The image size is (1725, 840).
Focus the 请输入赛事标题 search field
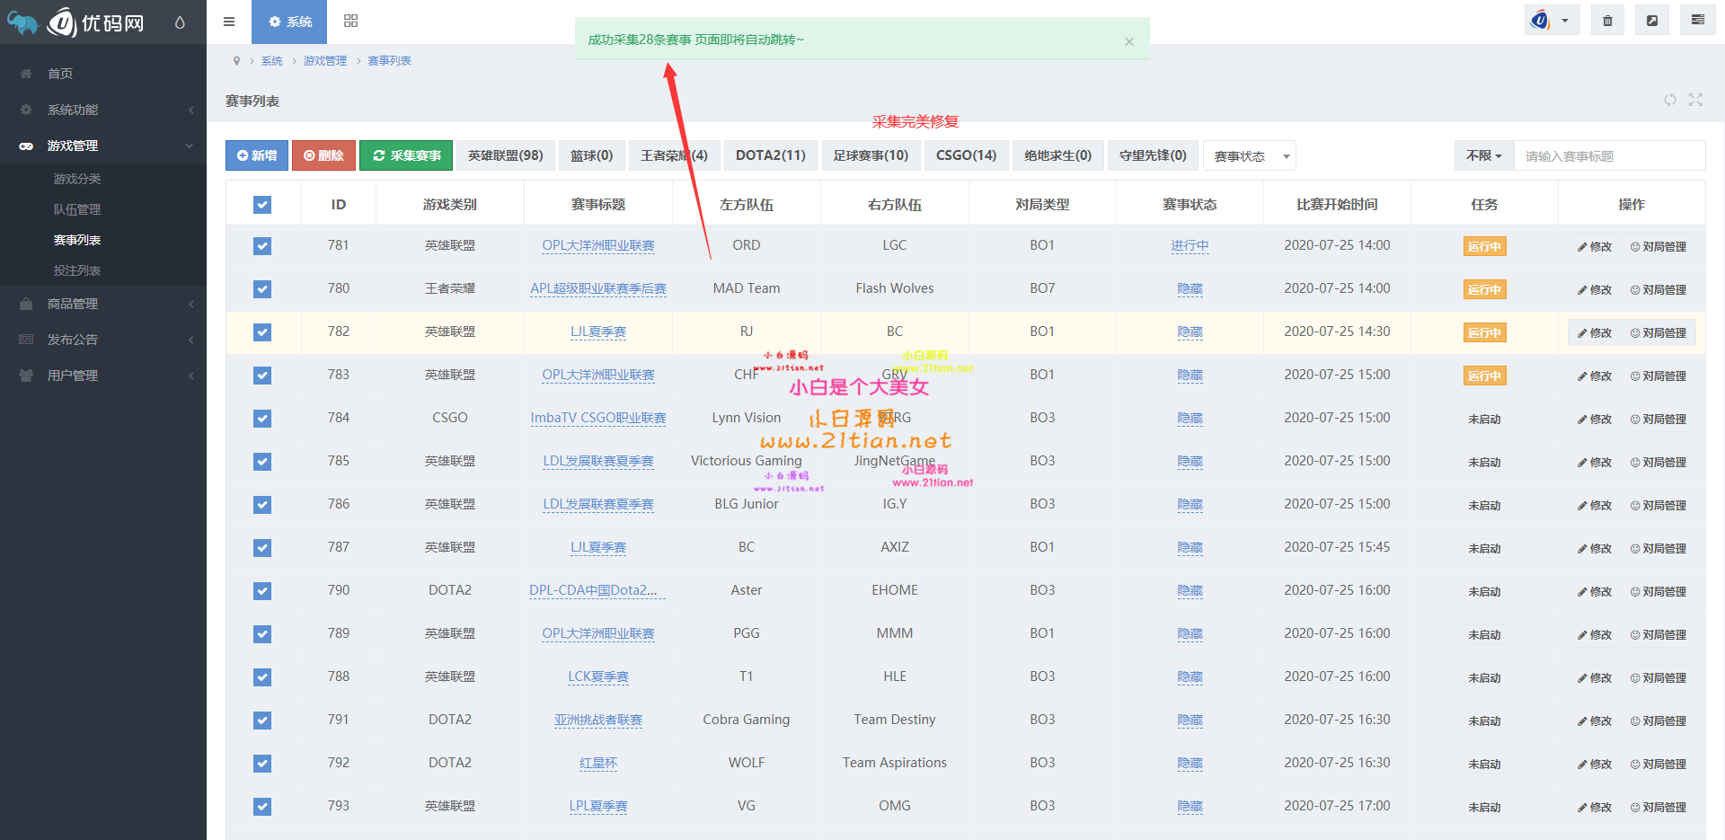[x=1608, y=156]
